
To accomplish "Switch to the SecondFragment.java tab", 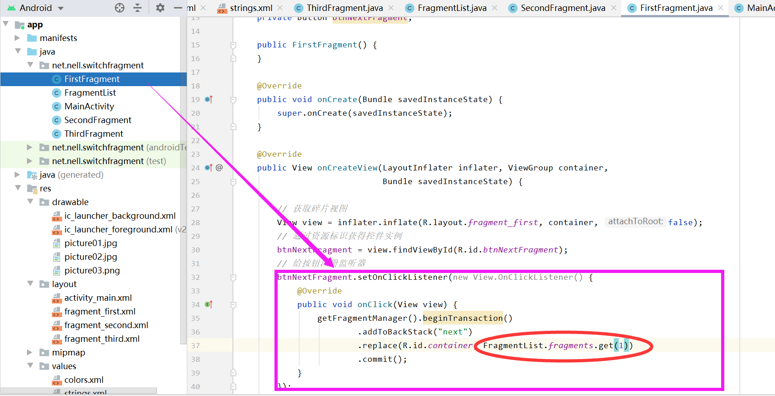I will (563, 8).
